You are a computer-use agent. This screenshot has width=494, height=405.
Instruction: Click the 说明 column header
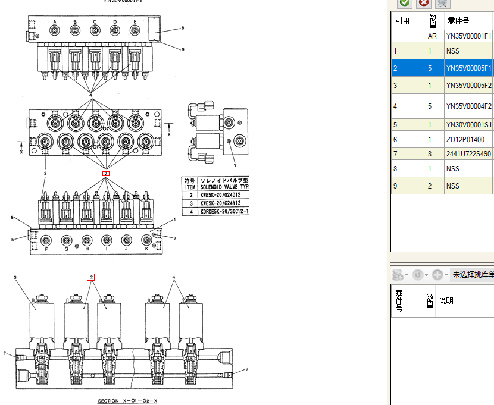pyautogui.click(x=446, y=301)
